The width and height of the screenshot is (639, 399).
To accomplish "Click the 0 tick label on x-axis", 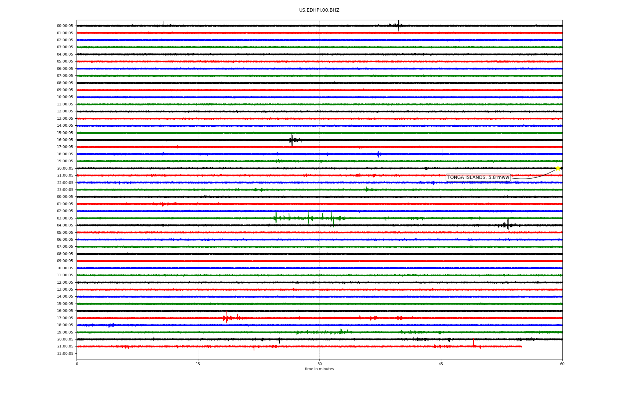I will click(77, 364).
